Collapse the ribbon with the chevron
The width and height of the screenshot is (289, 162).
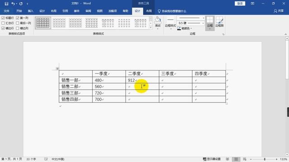tap(285, 34)
